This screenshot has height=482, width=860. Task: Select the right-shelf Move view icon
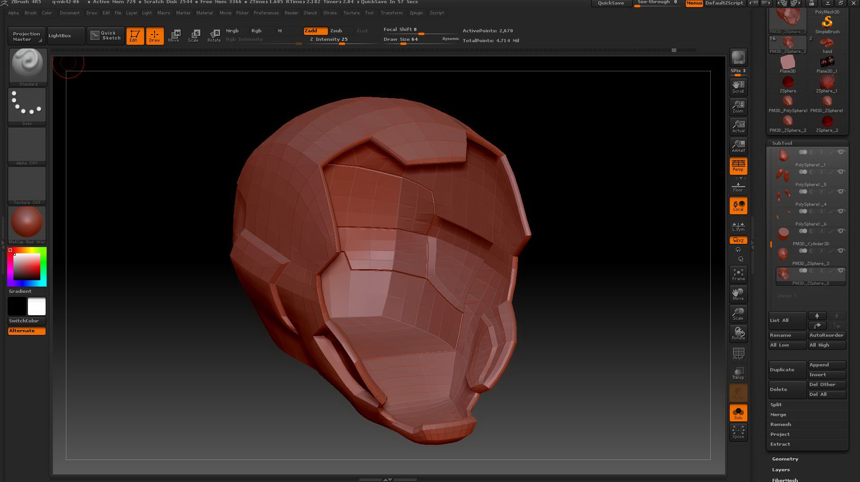tap(738, 294)
